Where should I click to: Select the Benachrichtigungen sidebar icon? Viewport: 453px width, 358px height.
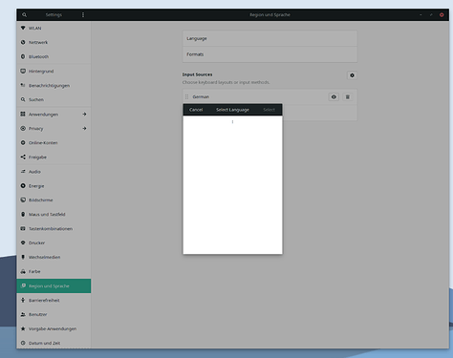(23, 85)
